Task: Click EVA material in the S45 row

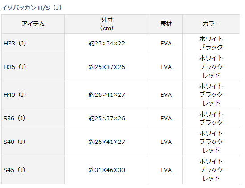Action: (x=166, y=170)
